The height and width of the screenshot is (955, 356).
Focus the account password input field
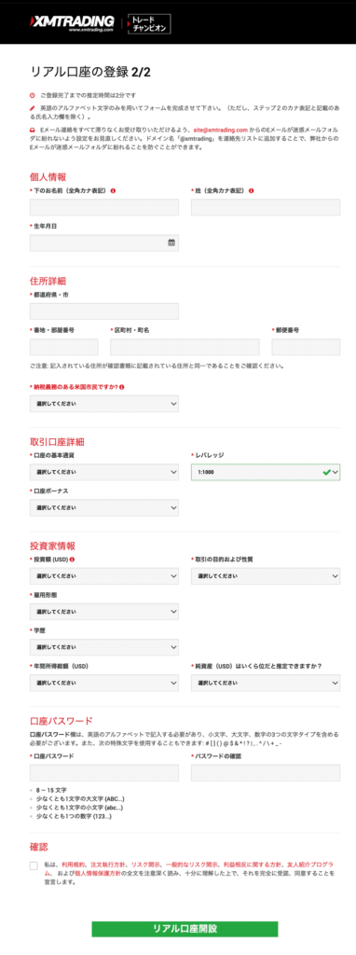(x=104, y=773)
